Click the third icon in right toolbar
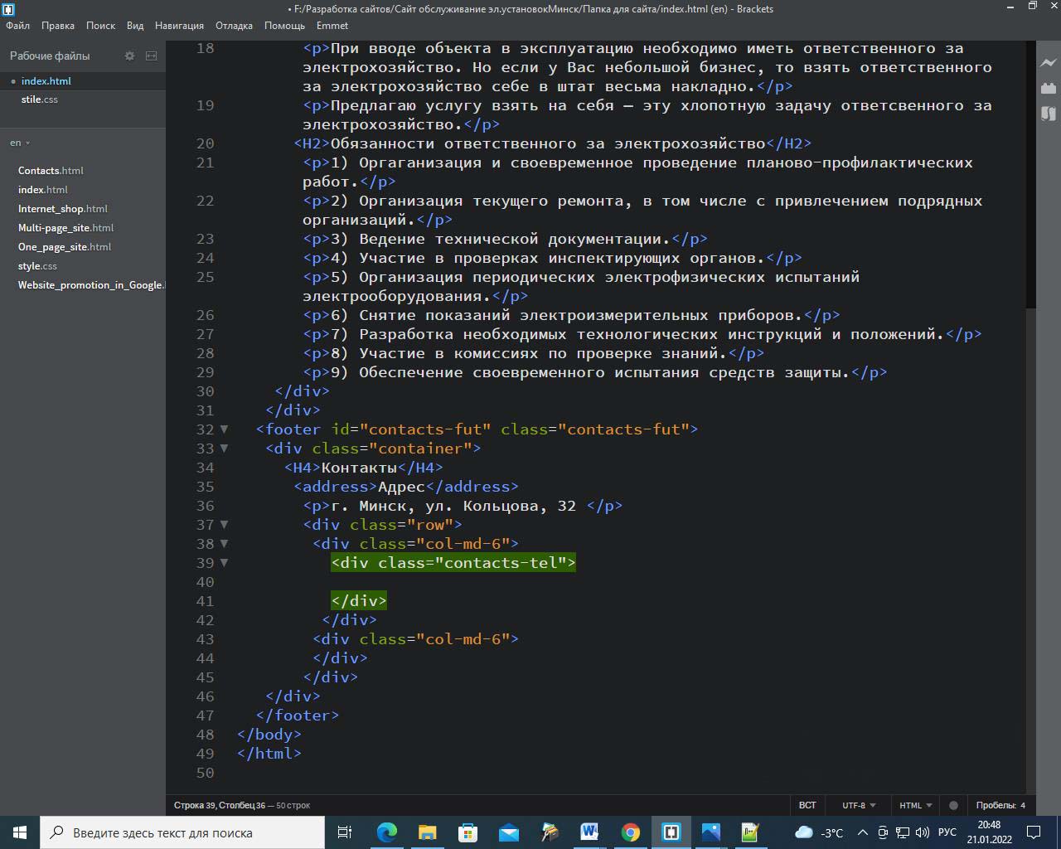 [1048, 114]
